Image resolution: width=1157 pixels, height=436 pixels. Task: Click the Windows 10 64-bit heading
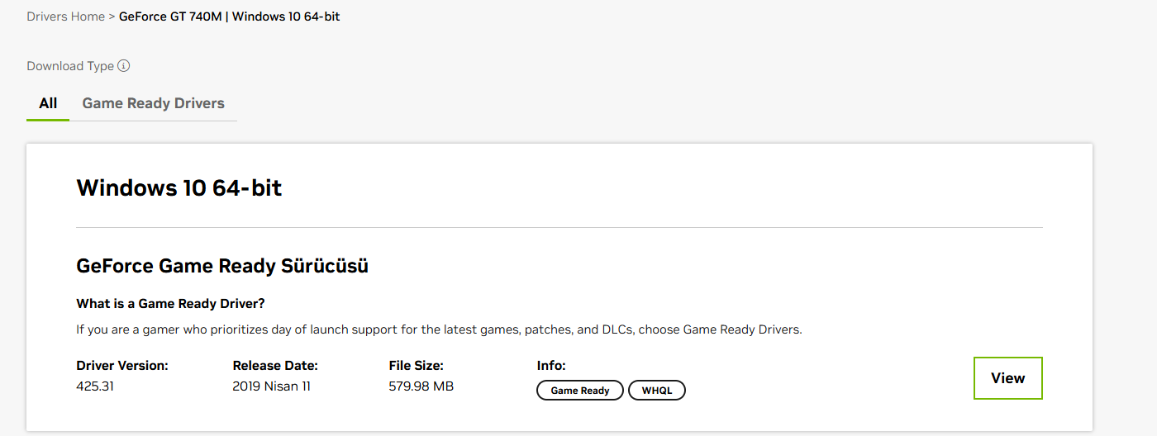coord(179,188)
